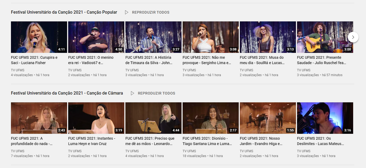366x168 pixels.
Task: Select Dionísio - Tiago Santana Lima title
Action: [207, 141]
